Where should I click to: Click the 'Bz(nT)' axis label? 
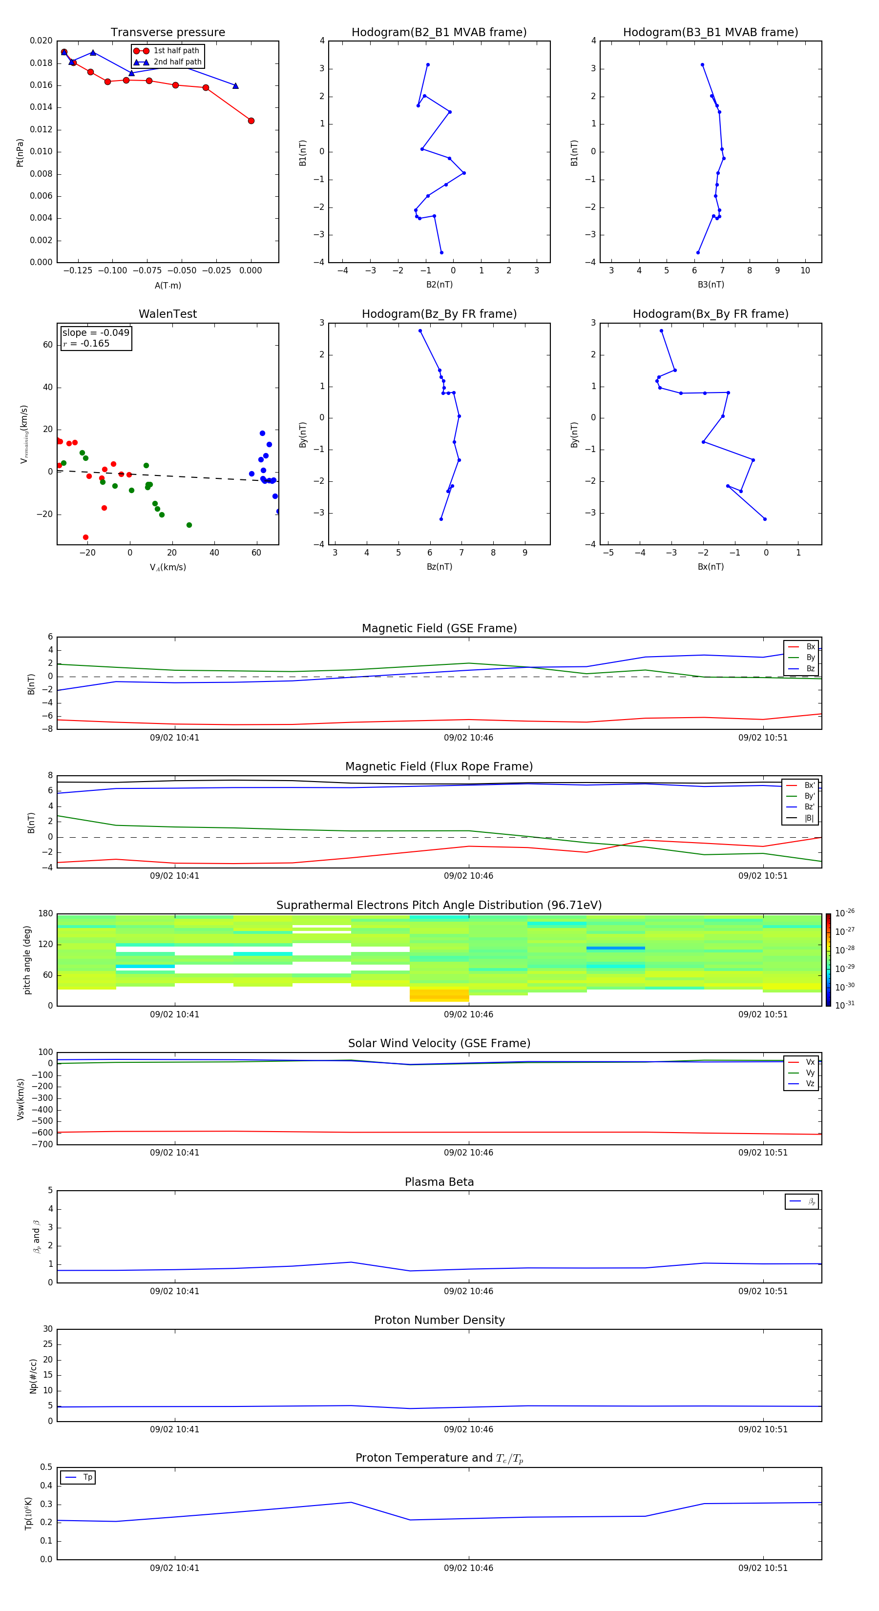click(x=439, y=567)
